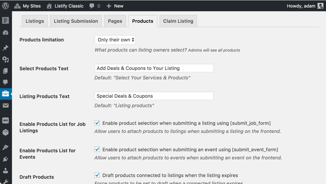Click the 'Listing Products Text' label
The height and width of the screenshot is (184, 326).
[x=44, y=96]
